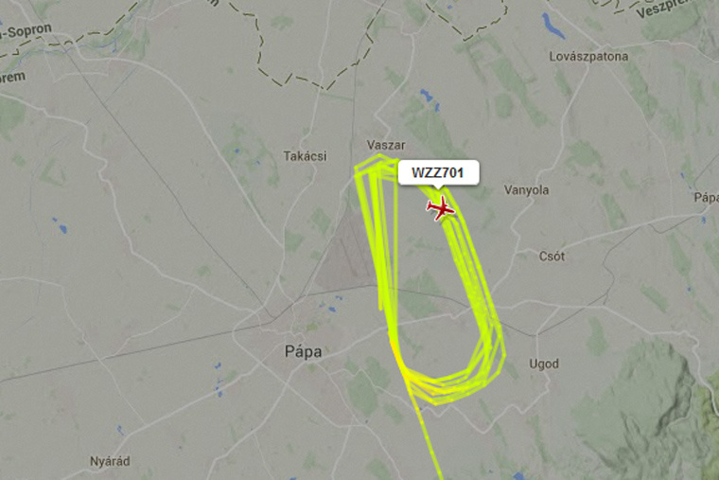The image size is (719, 480).
Task: Click the holding pattern's southern curve
Action: coord(440,385)
